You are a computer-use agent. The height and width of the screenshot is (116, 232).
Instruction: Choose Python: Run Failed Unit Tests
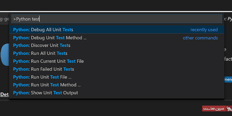coord(44,69)
